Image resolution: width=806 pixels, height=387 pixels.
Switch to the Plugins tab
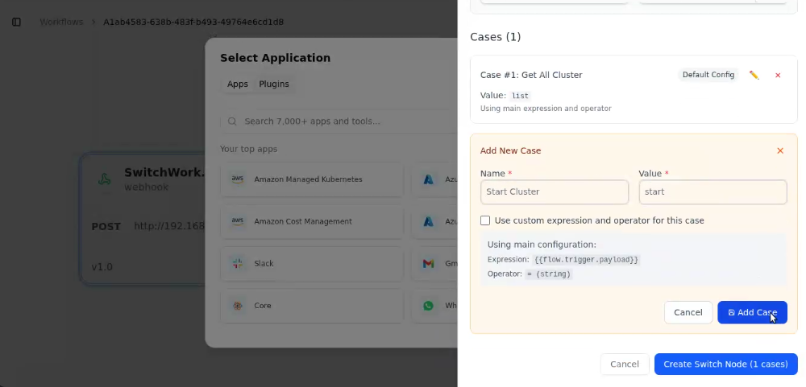coord(273,84)
